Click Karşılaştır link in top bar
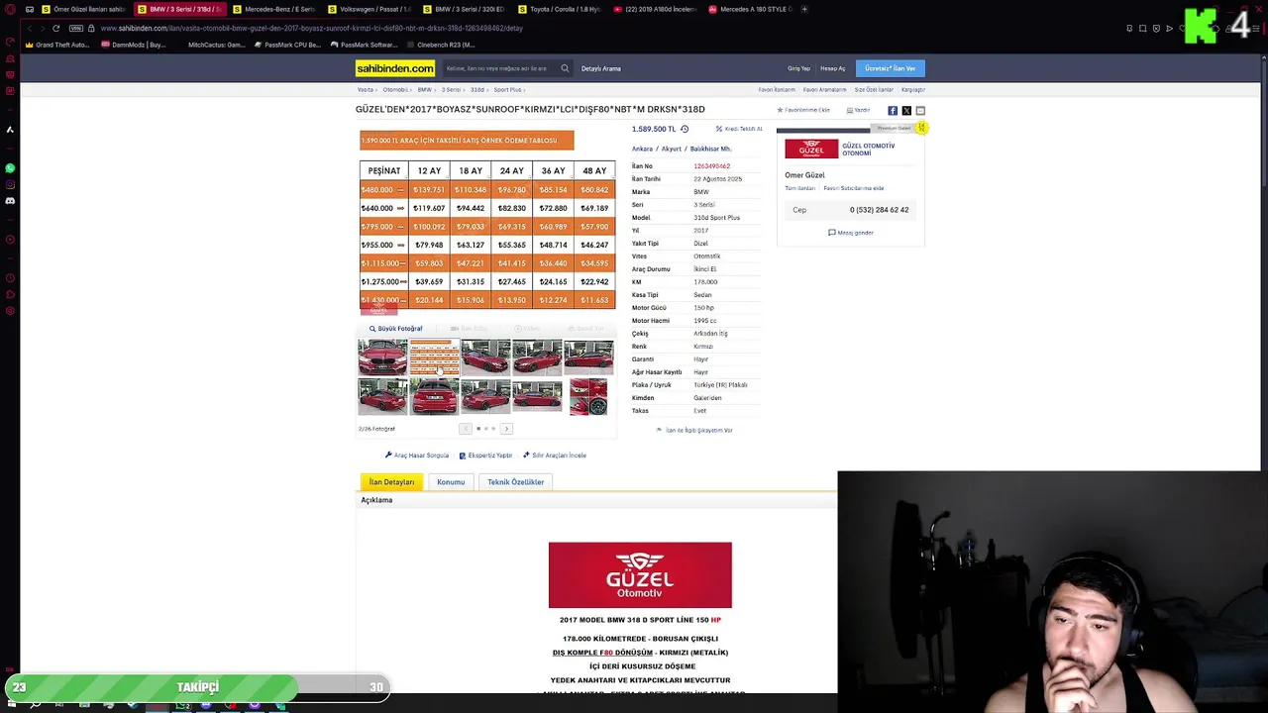The height and width of the screenshot is (713, 1268). pos(913,89)
